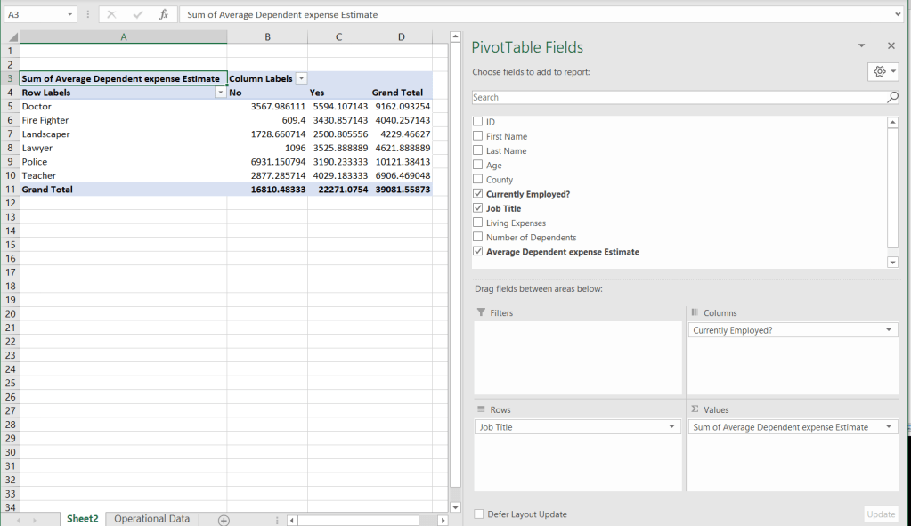Close the PivotTable Fields pane

tap(891, 46)
